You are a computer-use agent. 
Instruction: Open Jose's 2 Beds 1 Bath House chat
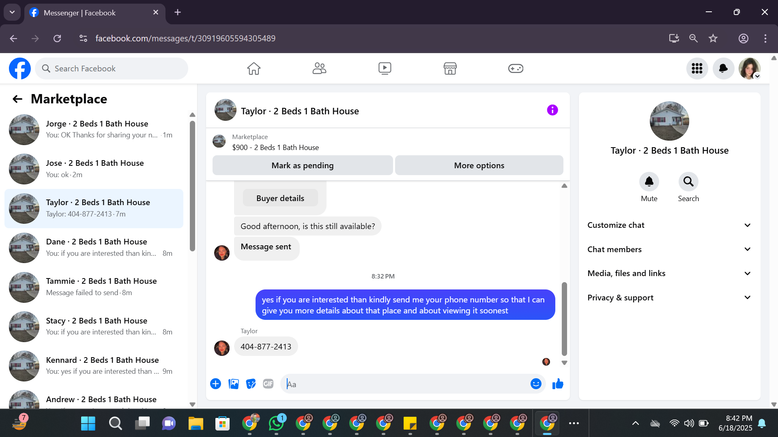94,169
